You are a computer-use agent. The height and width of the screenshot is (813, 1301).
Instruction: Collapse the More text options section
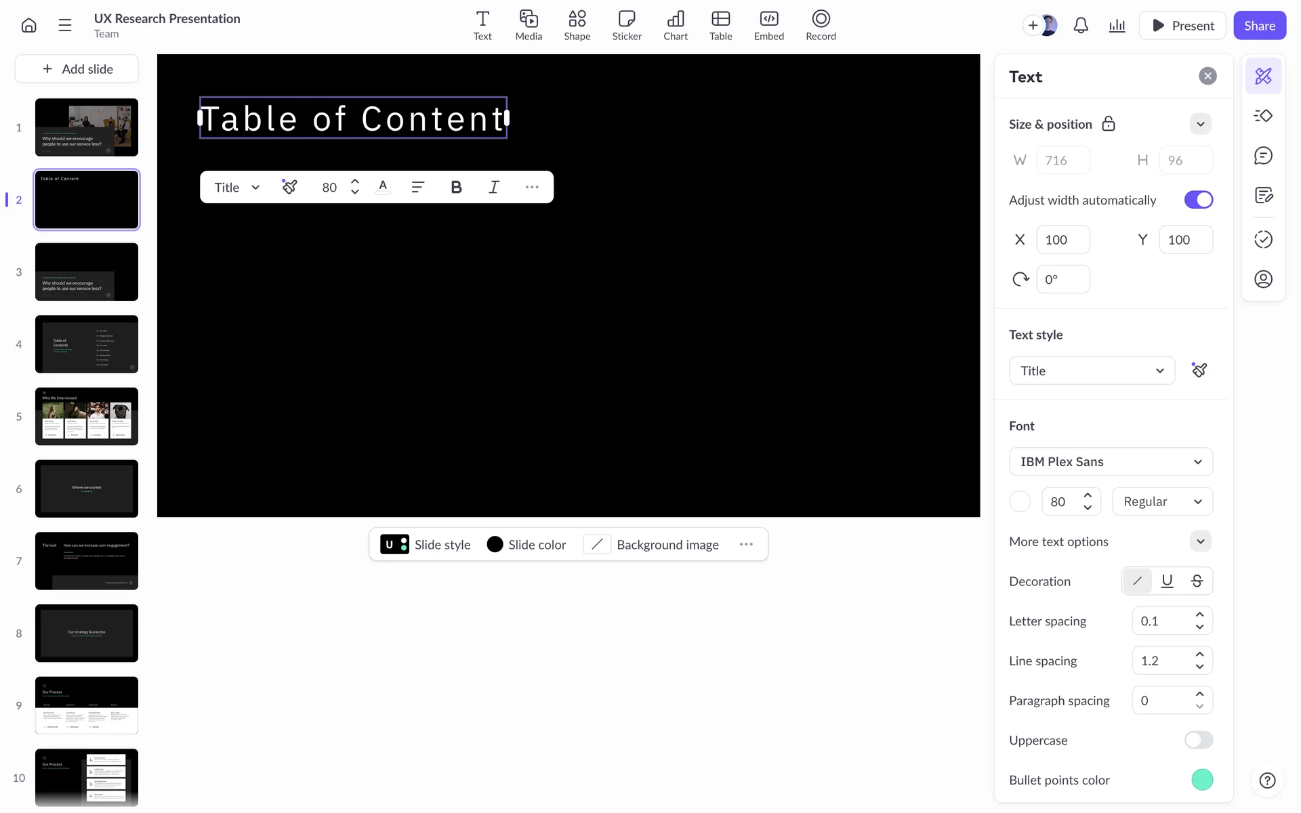pyautogui.click(x=1200, y=541)
